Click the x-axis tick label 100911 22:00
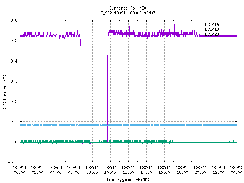 point(218,170)
